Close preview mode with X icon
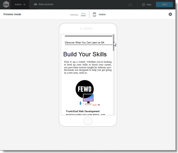This screenshot has width=178, height=153. click(170, 14)
